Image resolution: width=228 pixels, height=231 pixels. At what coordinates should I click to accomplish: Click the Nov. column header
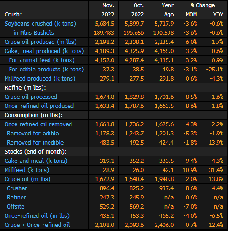tap(108, 5)
